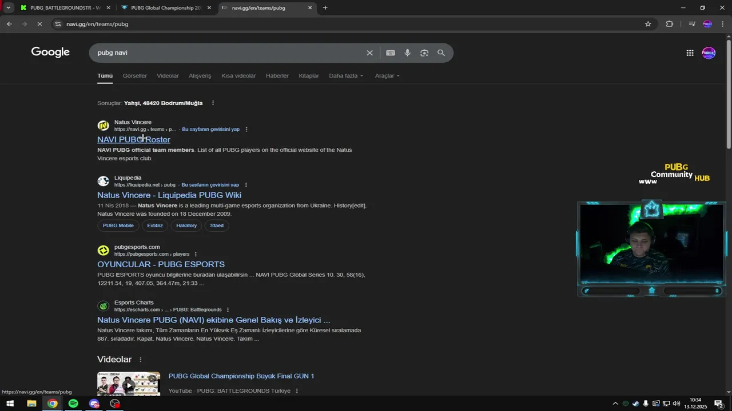Select the Kısa videolar search tab
Image resolution: width=732 pixels, height=411 pixels.
point(238,76)
